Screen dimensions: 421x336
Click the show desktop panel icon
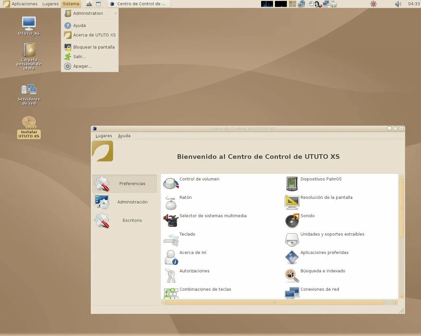click(x=89, y=4)
